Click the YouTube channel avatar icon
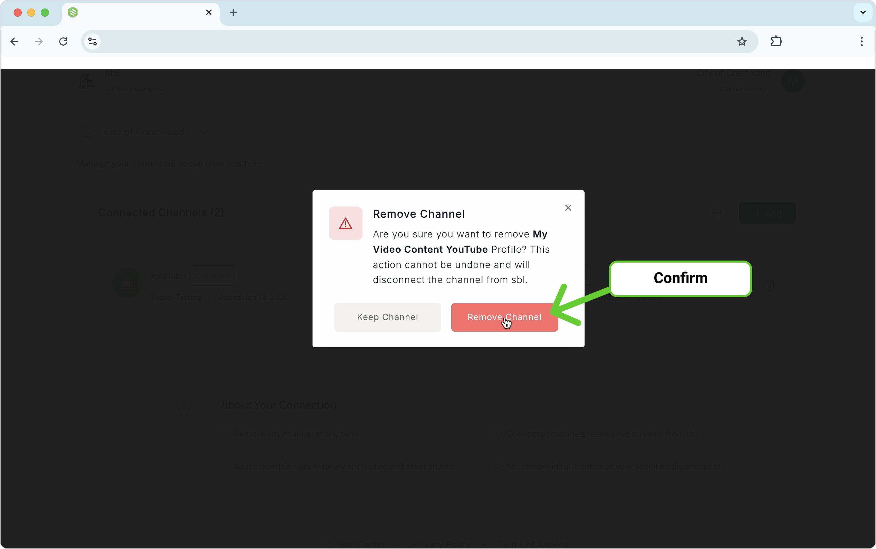This screenshot has height=549, width=876. click(128, 283)
